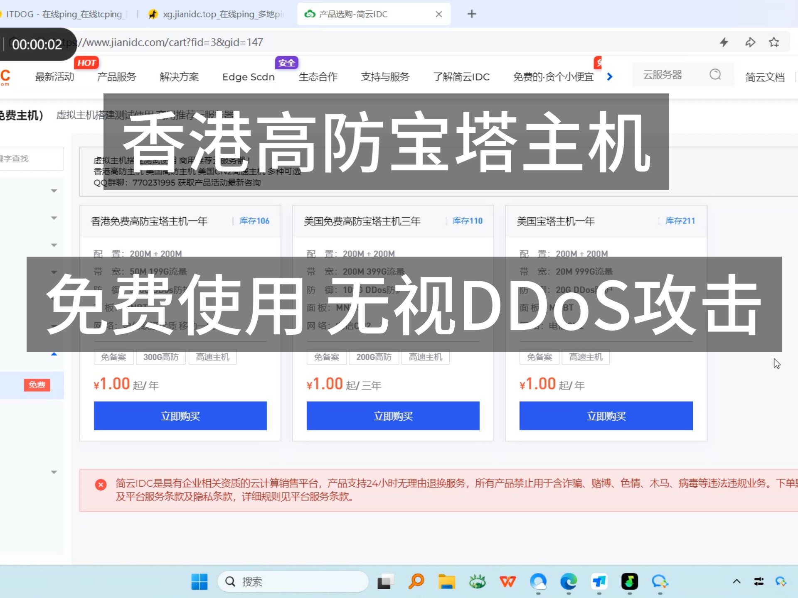Image resolution: width=798 pixels, height=598 pixels.
Task: Show hidden icons in the system tray
Action: (x=736, y=581)
